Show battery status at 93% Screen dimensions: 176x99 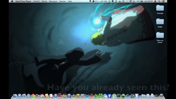click(x=140, y=1)
